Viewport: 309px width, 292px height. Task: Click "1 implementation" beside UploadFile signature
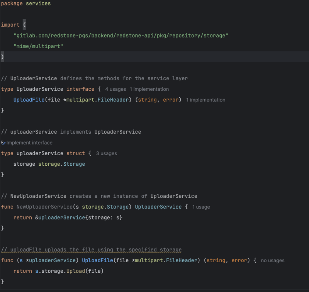205,100
